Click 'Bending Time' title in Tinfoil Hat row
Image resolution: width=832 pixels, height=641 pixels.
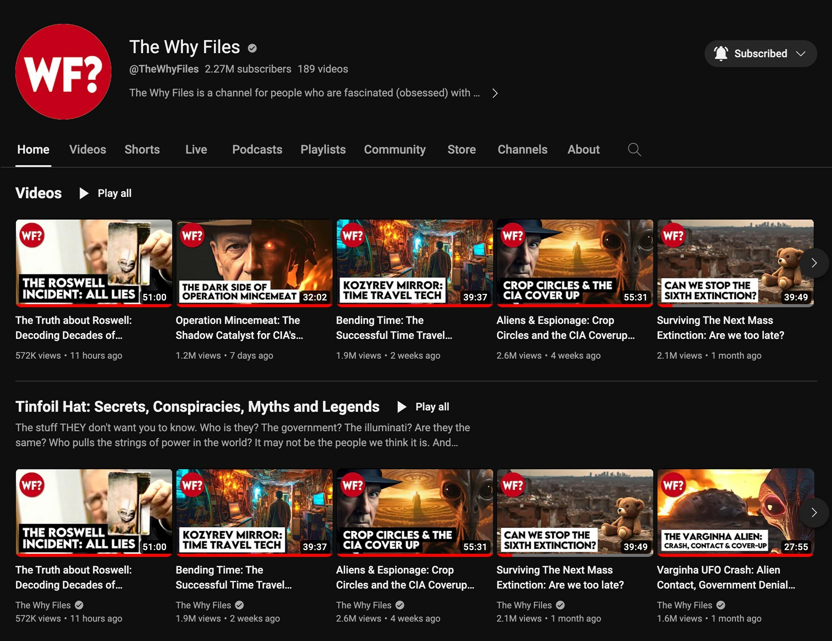point(233,577)
